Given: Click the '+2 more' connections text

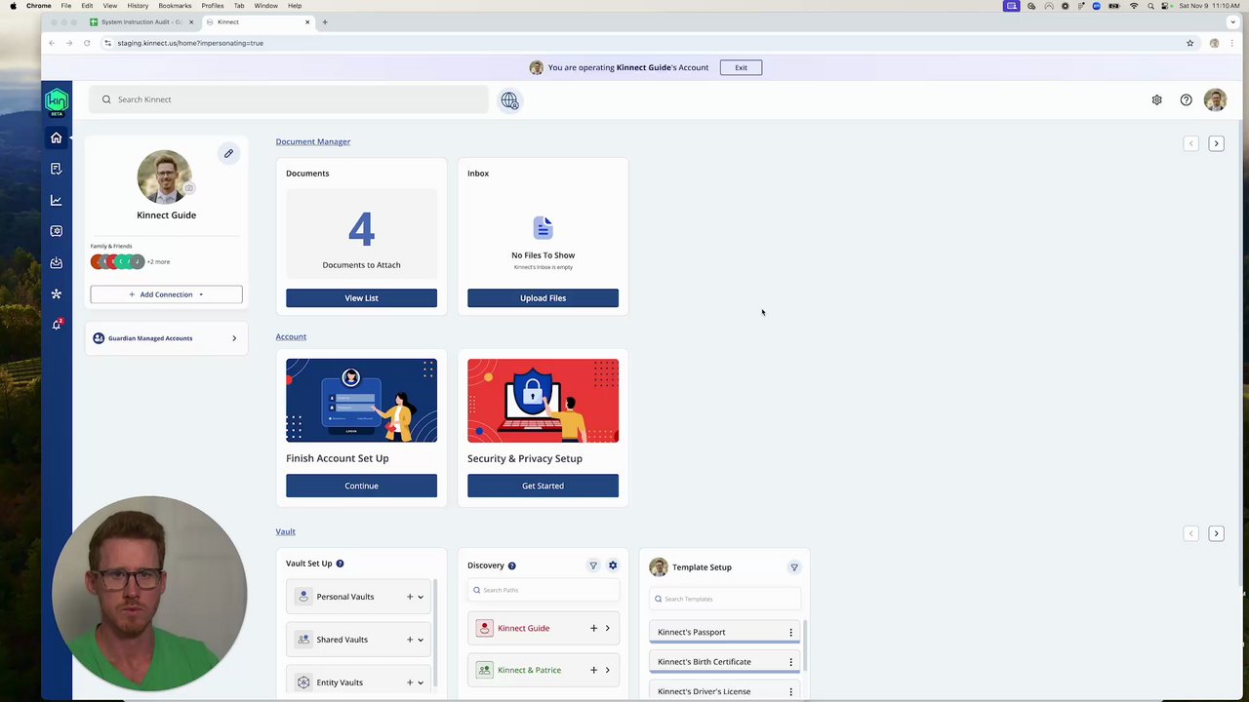Looking at the screenshot, I should click(x=158, y=261).
